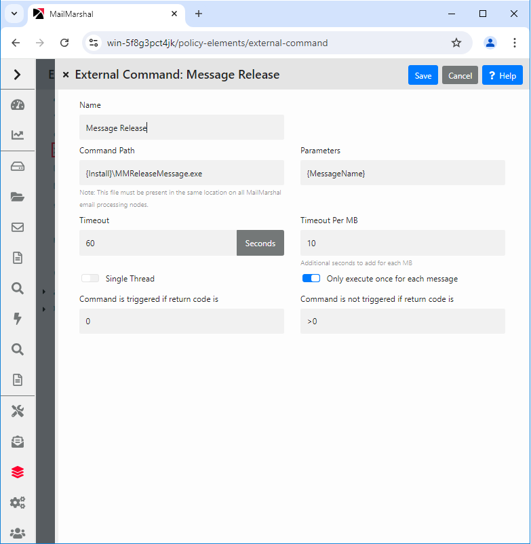
Task: Open the gears settings icon in sidebar
Action: click(18, 503)
